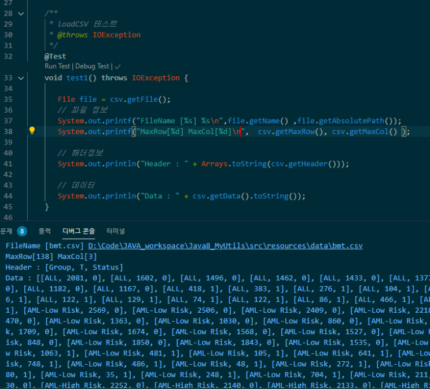
Task: Click IOException in the throws Javadoc line
Action: (x=116, y=35)
